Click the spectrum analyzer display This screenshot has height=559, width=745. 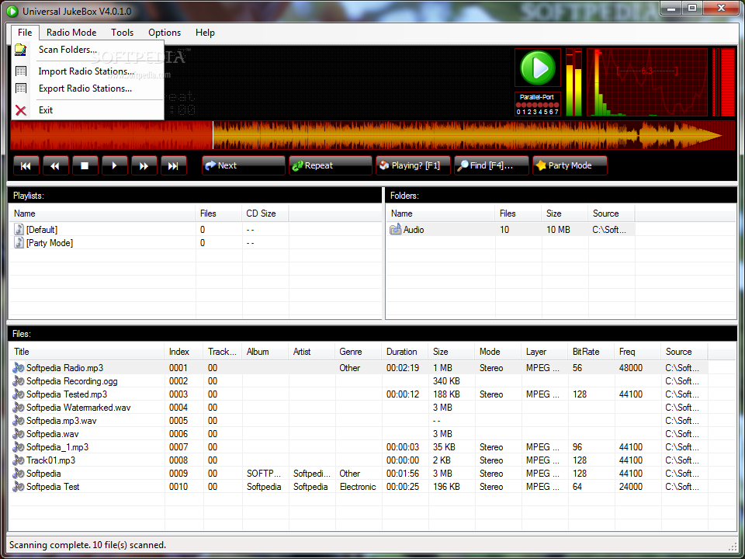click(x=647, y=82)
